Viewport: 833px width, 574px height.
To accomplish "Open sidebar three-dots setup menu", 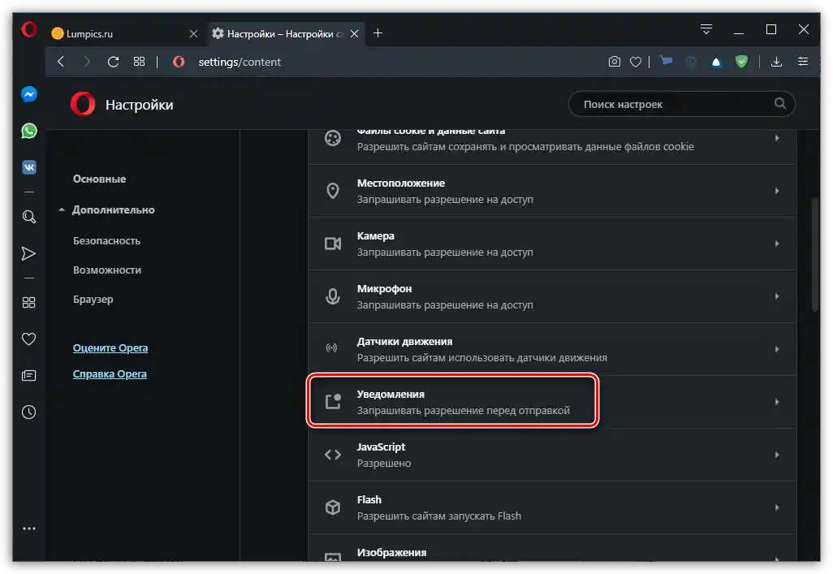I will (29, 529).
